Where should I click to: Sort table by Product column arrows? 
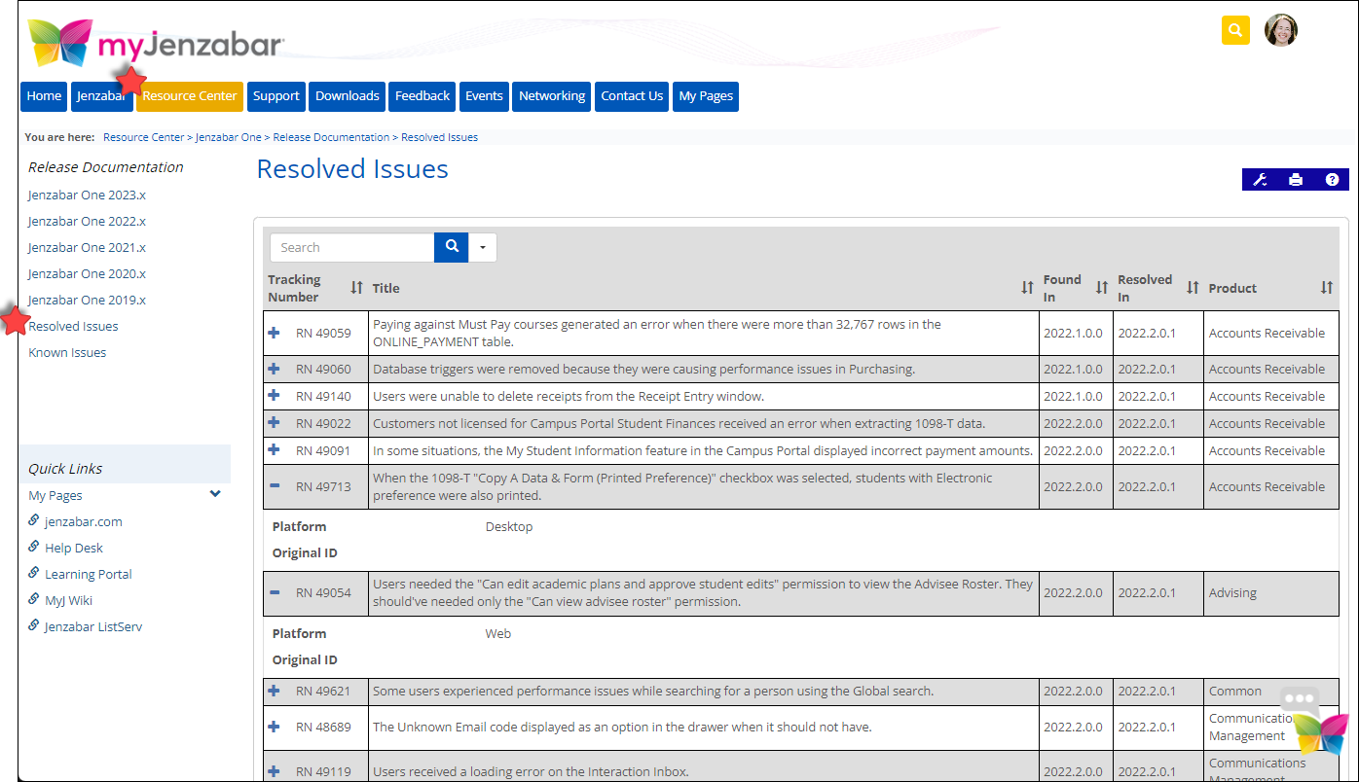(1326, 288)
